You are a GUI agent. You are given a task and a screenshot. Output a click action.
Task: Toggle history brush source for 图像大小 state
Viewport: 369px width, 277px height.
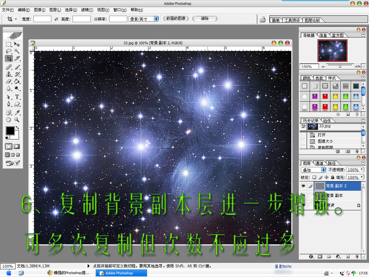click(303, 141)
